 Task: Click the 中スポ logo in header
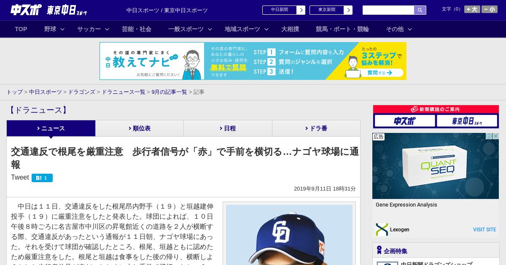pyautogui.click(x=26, y=10)
